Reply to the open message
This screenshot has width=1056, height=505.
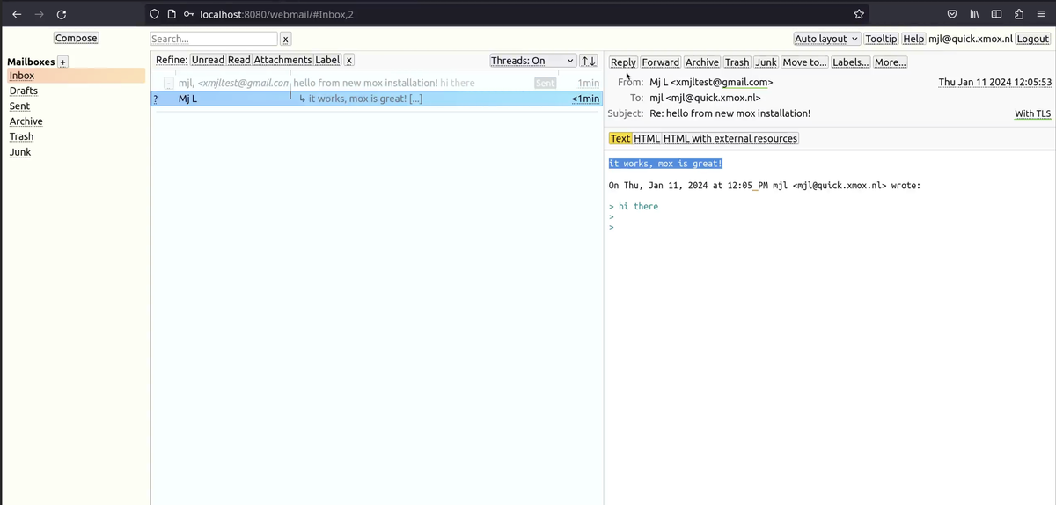pos(623,62)
